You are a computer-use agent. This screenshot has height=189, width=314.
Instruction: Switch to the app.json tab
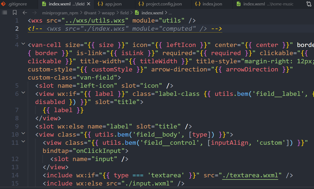click(x=114, y=4)
